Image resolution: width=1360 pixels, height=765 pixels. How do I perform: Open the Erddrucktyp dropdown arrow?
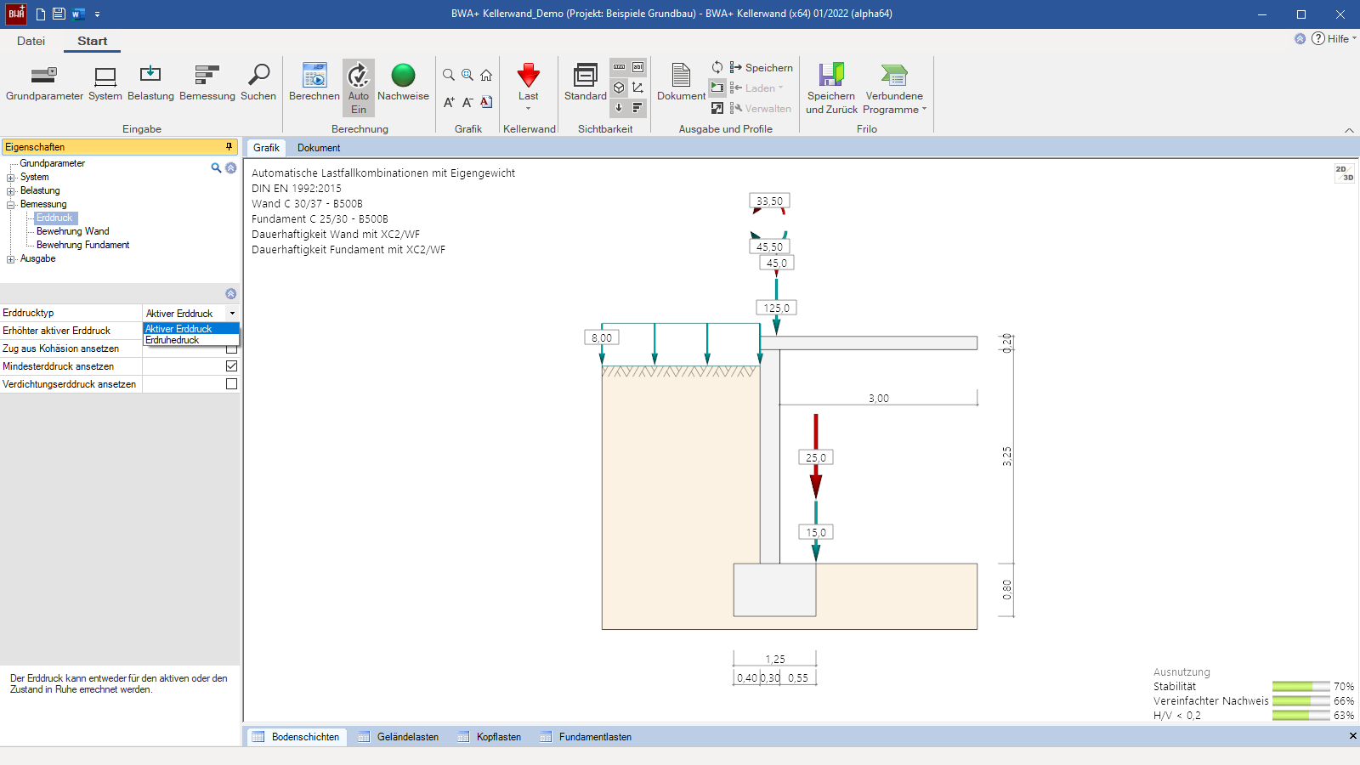232,314
